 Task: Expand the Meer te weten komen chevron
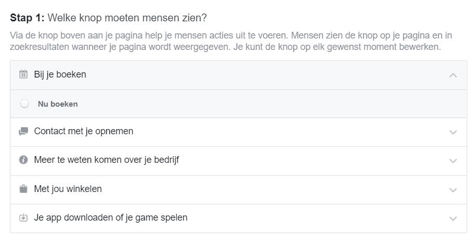[x=453, y=161]
